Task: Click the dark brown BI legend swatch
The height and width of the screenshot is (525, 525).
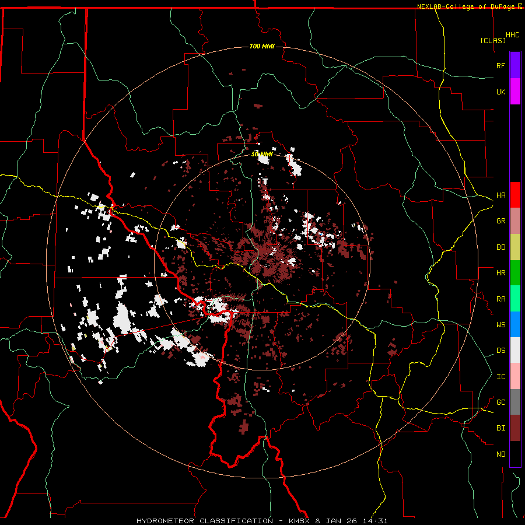Action: (515, 428)
